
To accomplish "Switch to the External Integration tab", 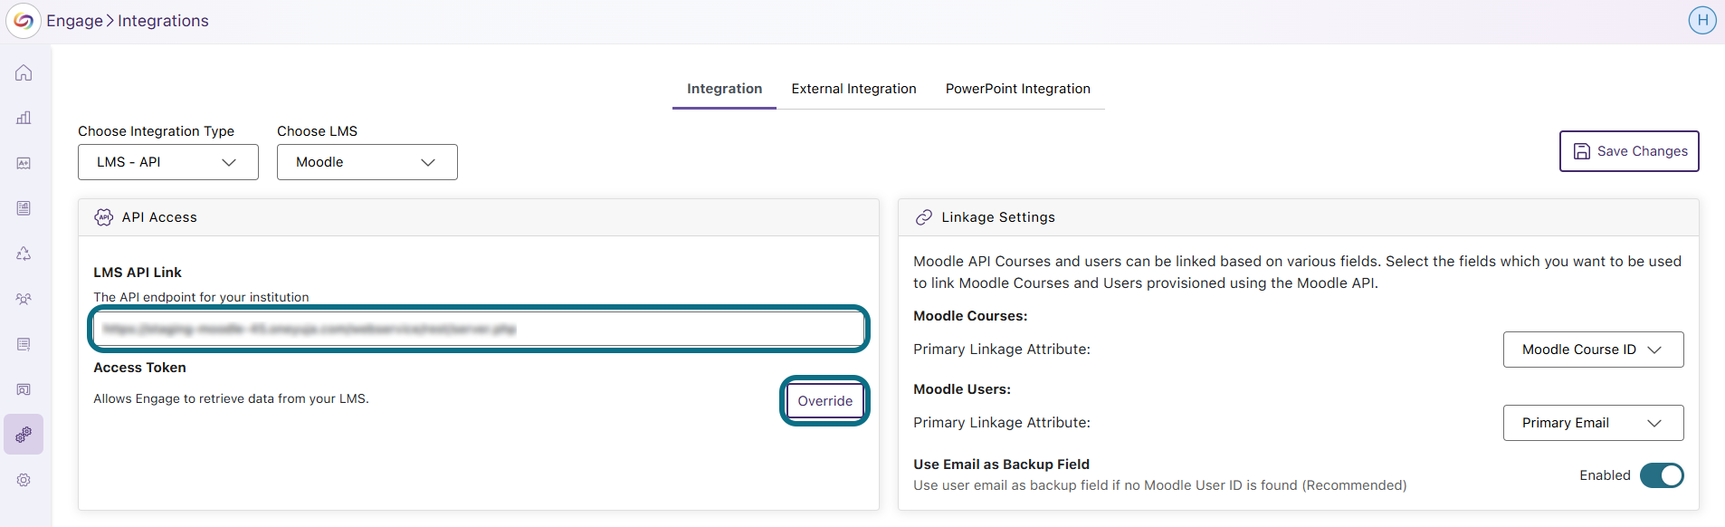I will coord(853,89).
